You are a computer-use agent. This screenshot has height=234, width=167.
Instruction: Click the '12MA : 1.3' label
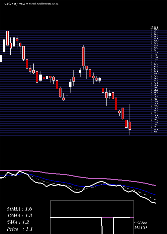tap(19, 216)
